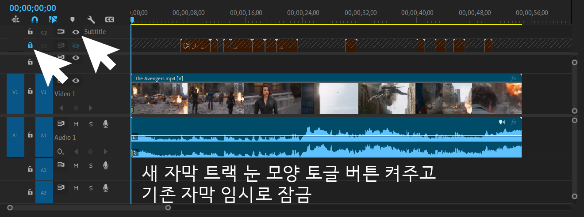Toggle the Linked Selection icon
Viewport: 584px width, 217px height.
54,19
